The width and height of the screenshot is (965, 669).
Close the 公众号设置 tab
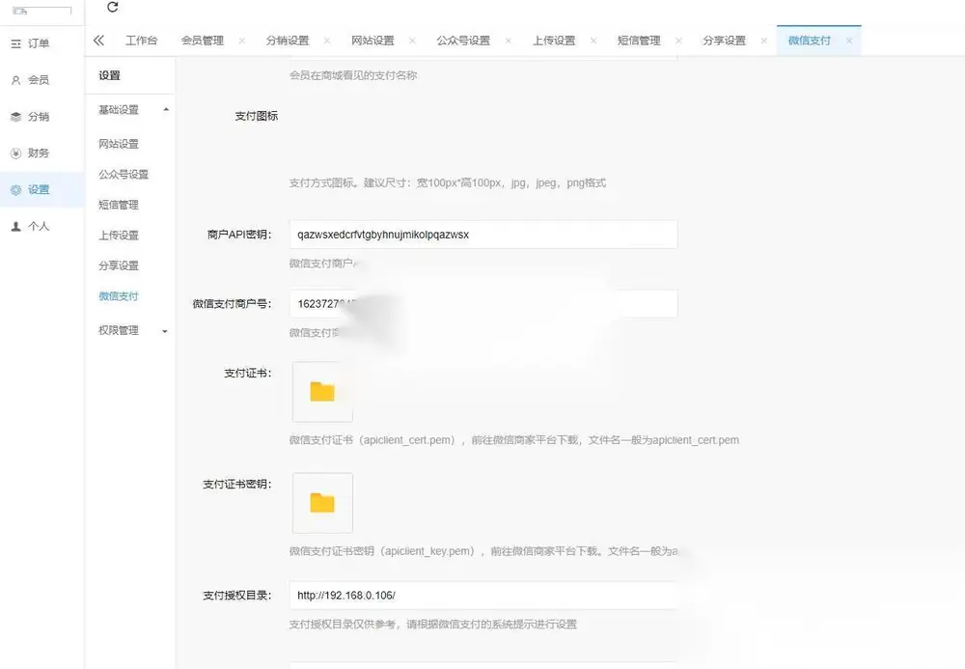point(509,41)
